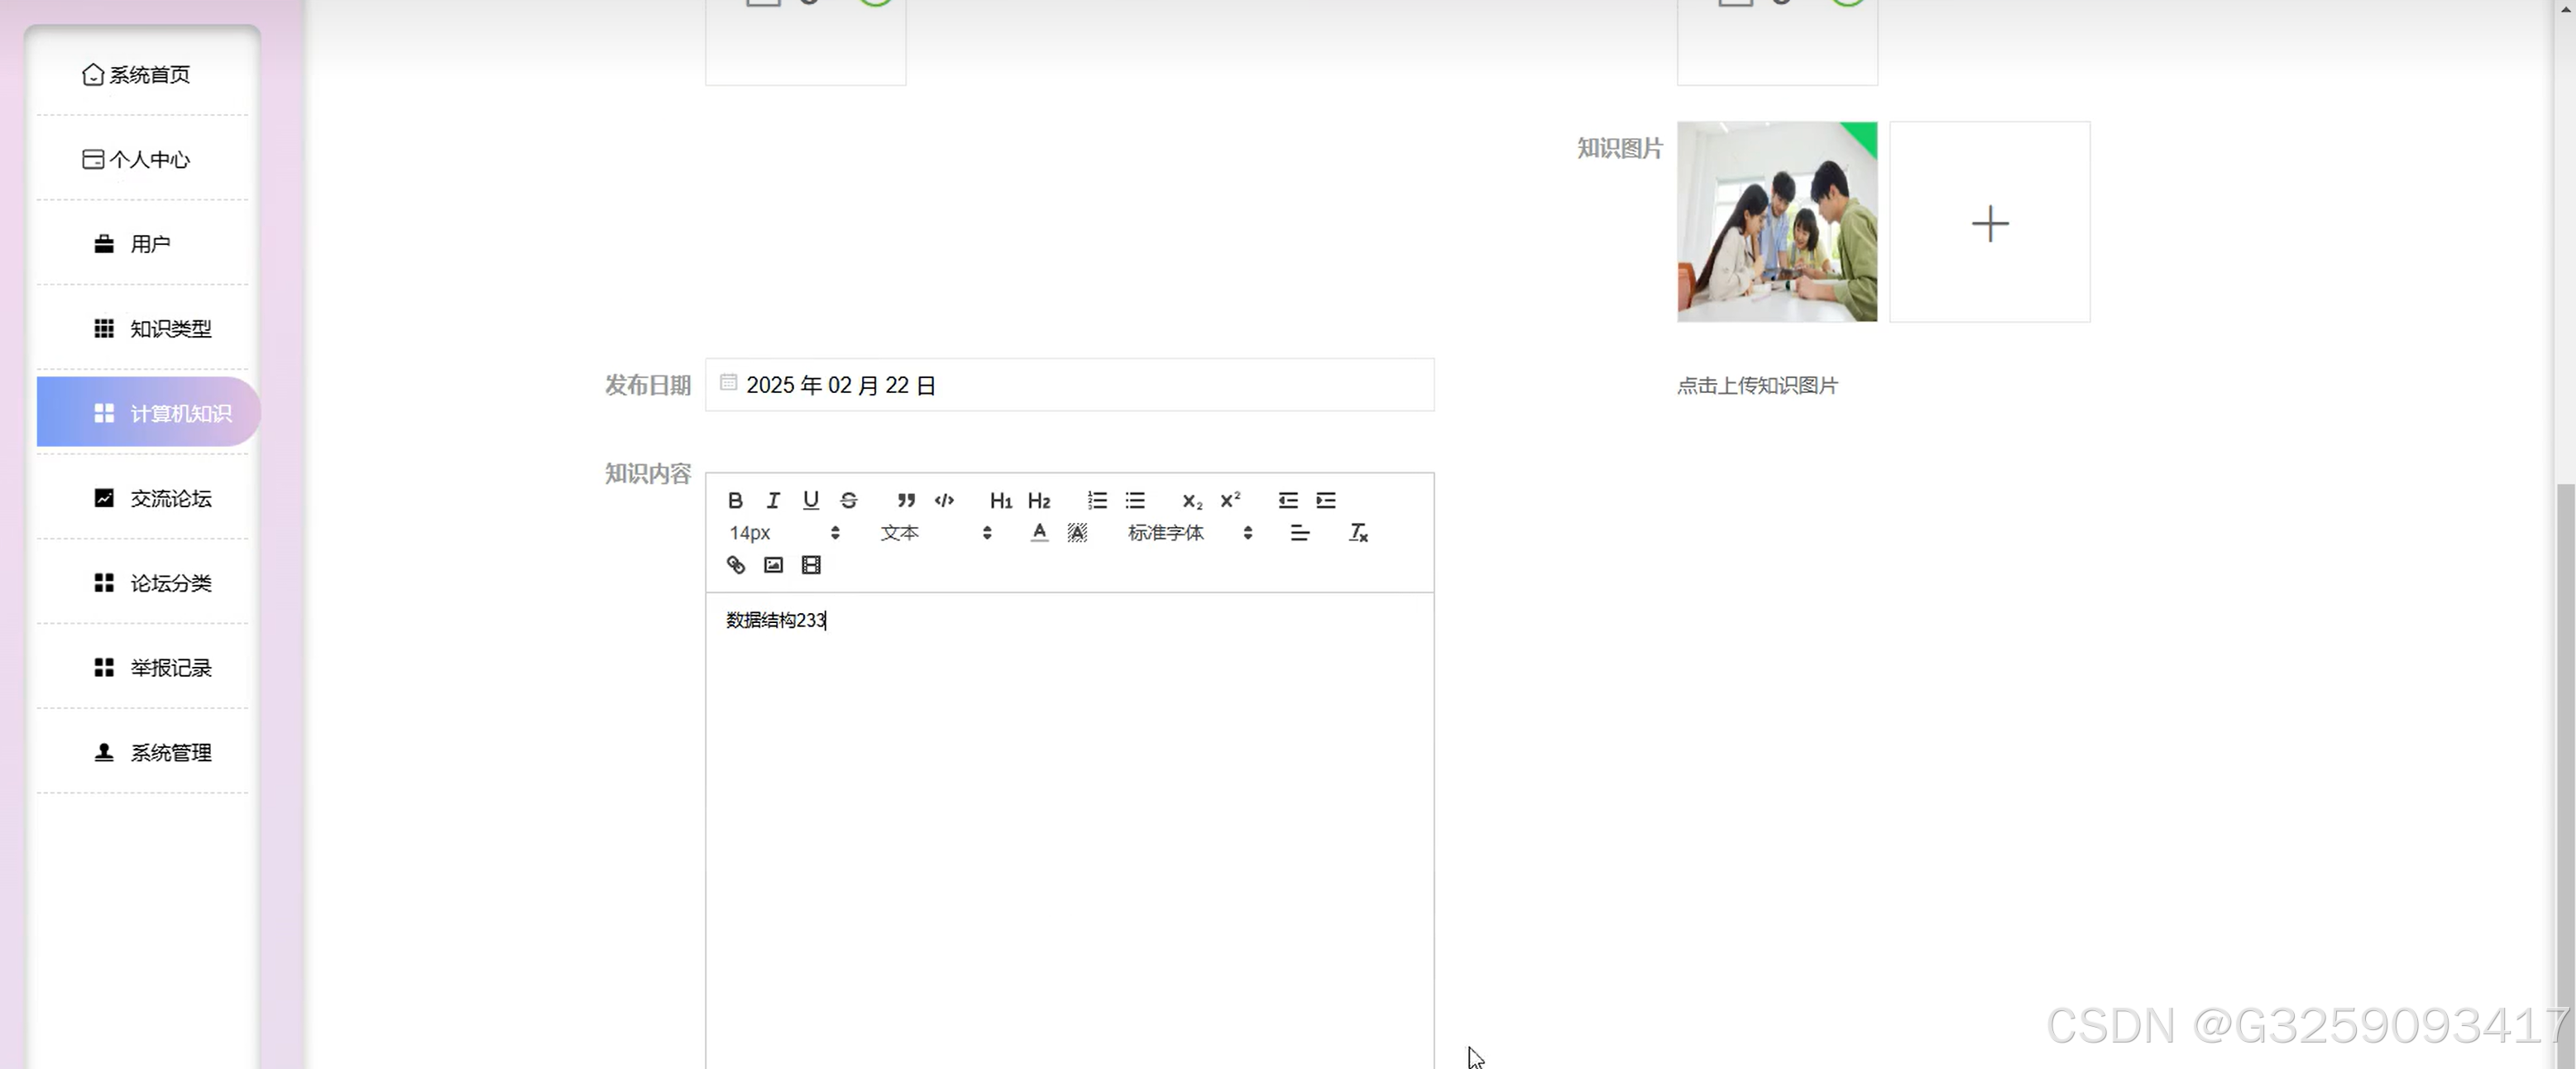2576x1069 pixels.
Task: Toggle underline formatting button
Action: (811, 500)
